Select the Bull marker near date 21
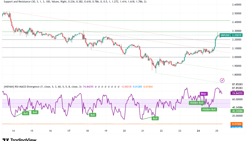Image resolution: width=247 pixels, height=141 pixels. (x=155, y=118)
